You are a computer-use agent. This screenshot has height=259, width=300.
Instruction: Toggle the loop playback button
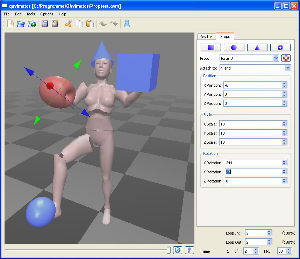click(x=178, y=250)
